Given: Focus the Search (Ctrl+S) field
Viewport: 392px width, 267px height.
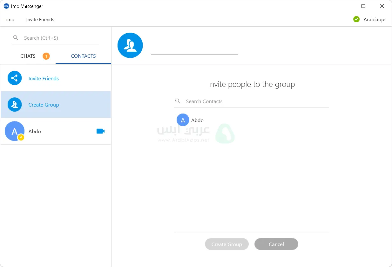Looking at the screenshot, I should point(60,38).
